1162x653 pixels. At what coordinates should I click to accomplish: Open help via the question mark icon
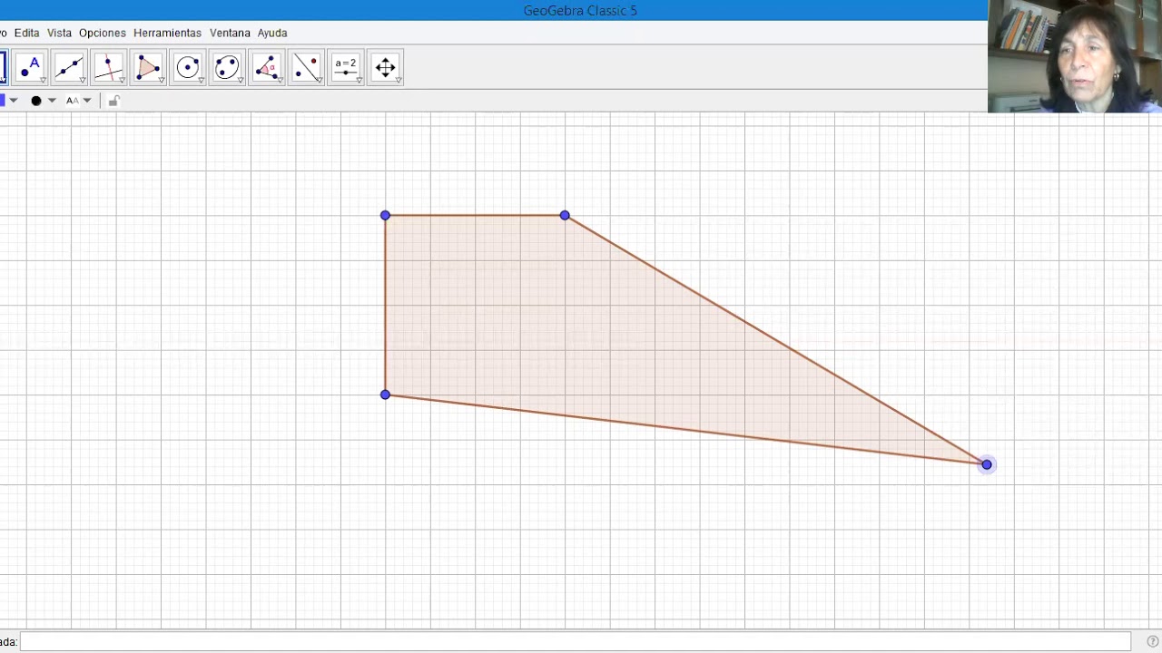[x=1153, y=642]
